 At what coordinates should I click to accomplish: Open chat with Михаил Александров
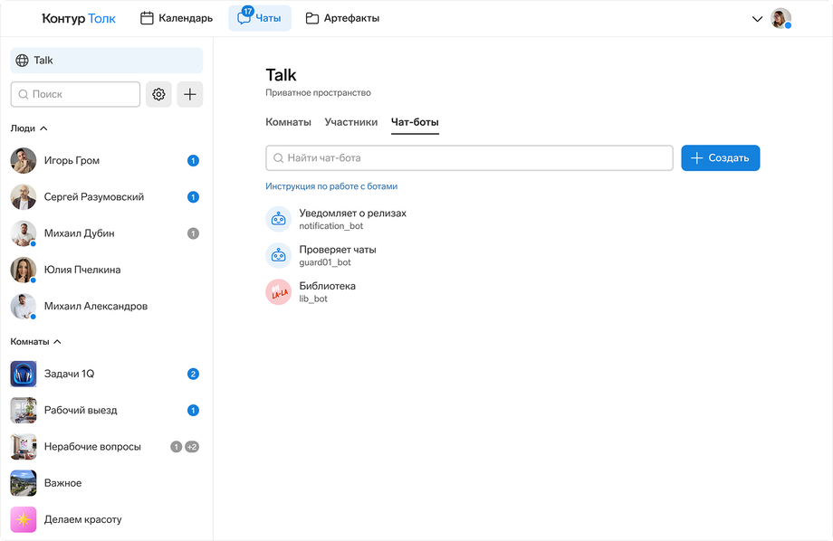(x=107, y=306)
